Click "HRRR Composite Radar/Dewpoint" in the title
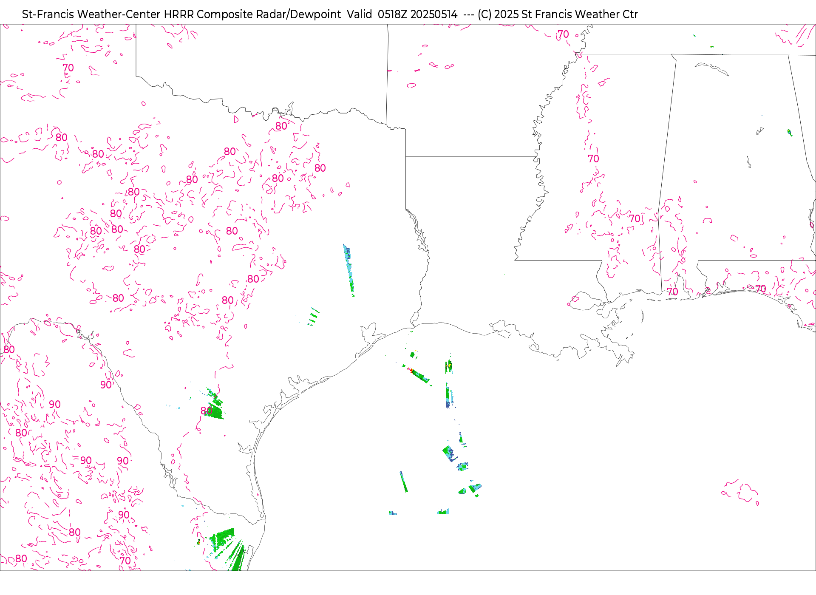This screenshot has width=816, height=595. (252, 14)
